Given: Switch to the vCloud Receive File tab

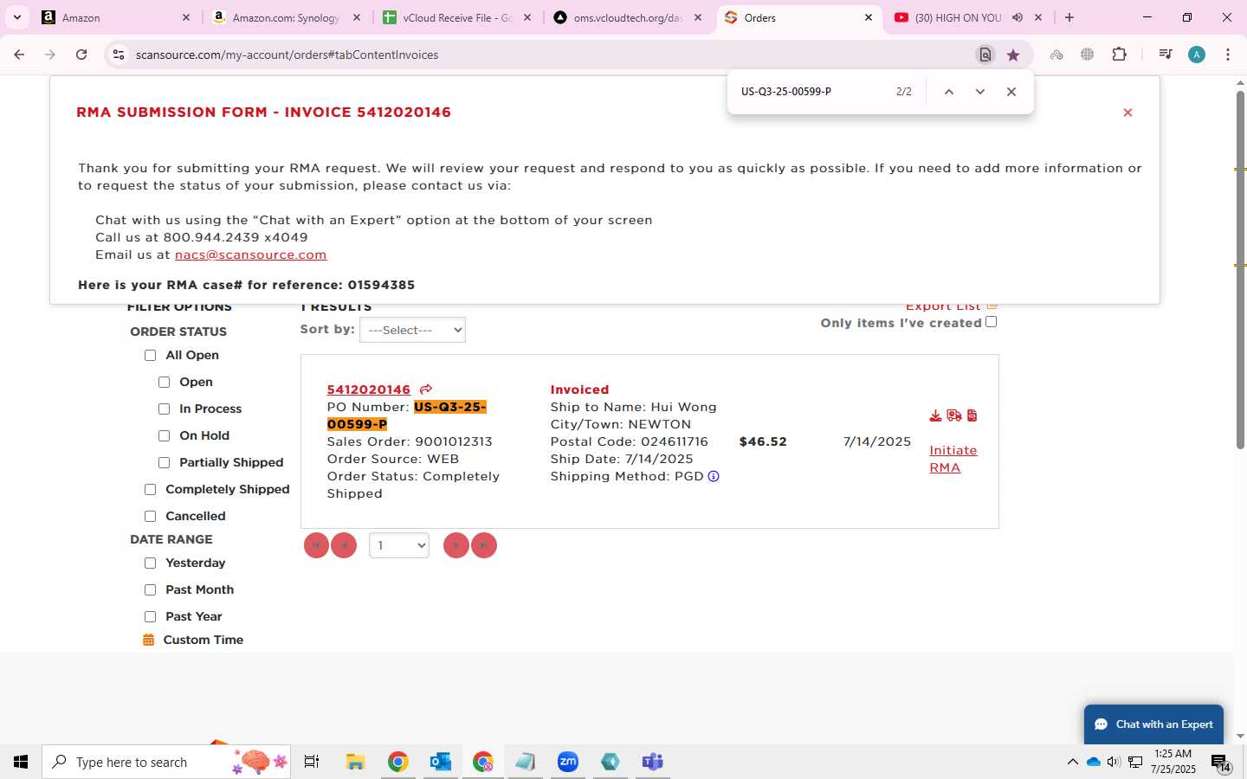Looking at the screenshot, I should coord(457,17).
